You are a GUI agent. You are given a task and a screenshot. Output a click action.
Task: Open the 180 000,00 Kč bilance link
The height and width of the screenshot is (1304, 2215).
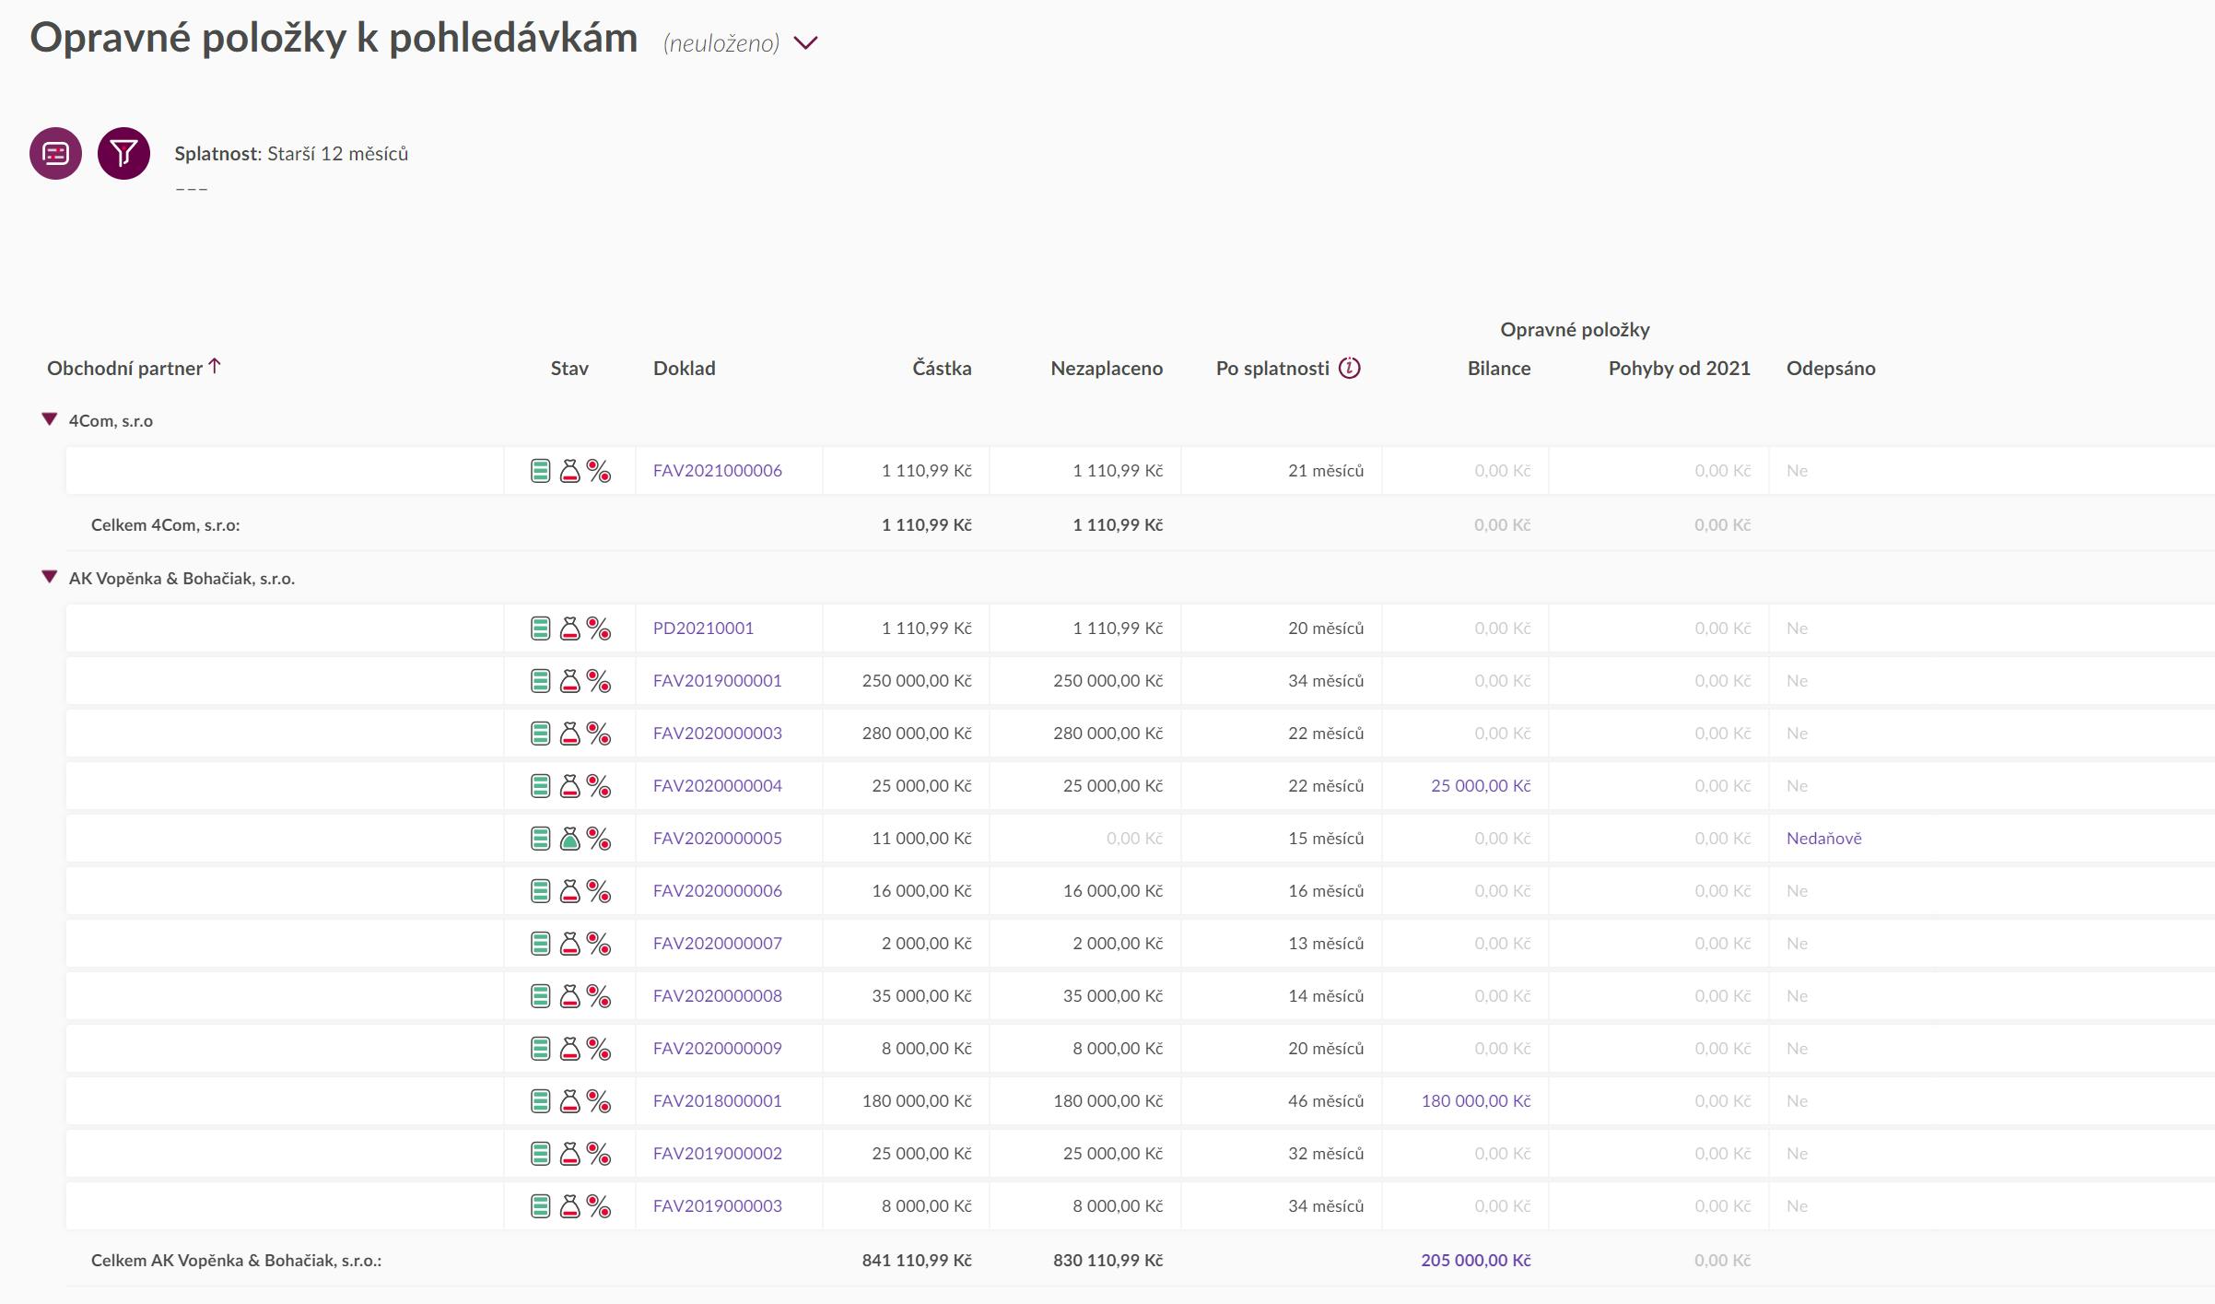tap(1475, 1101)
